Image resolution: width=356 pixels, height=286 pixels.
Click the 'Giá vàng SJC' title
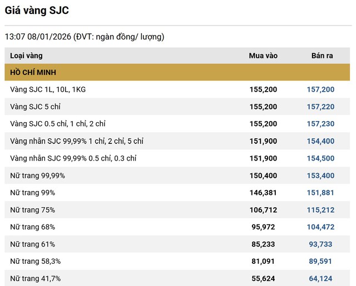(37, 11)
